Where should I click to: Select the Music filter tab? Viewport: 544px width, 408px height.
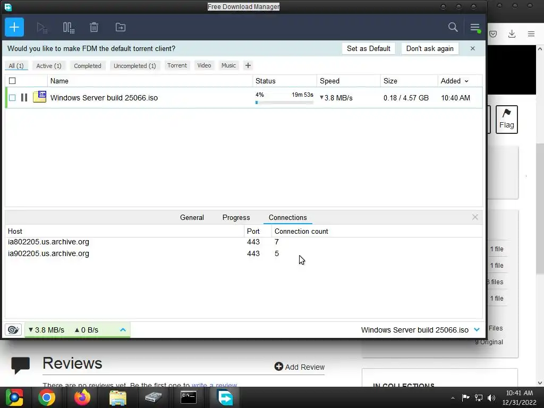[x=228, y=65]
